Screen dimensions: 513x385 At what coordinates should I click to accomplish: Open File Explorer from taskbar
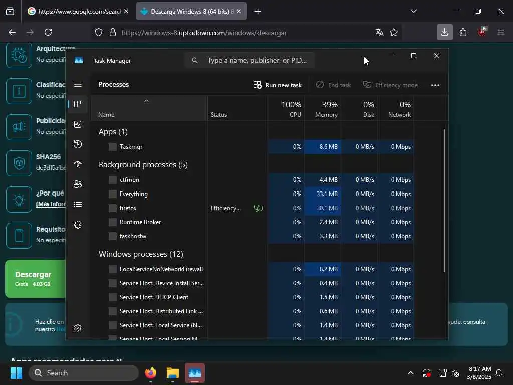172,373
